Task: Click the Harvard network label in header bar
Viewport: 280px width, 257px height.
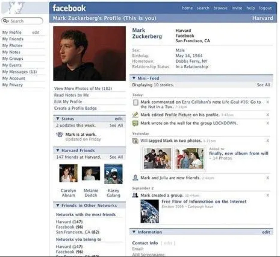Action: tap(262, 18)
